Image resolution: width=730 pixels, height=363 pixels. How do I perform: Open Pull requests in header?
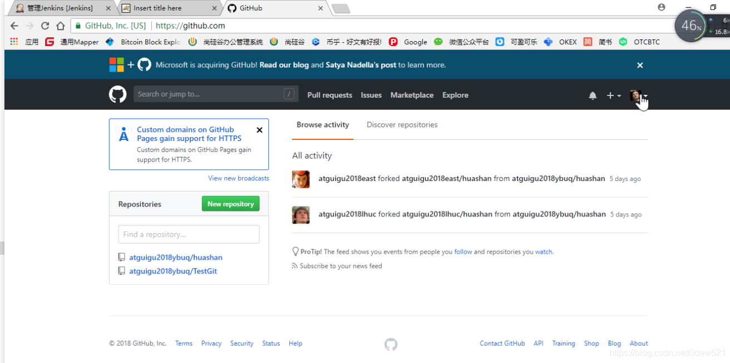point(330,95)
